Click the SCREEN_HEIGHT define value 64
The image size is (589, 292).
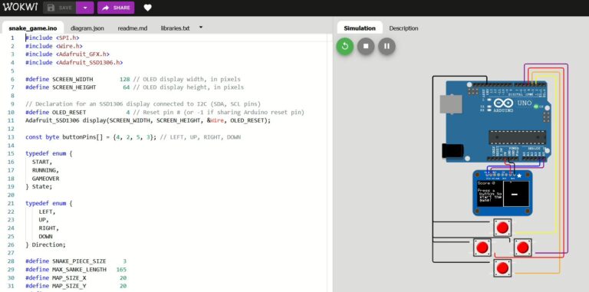[x=127, y=87]
